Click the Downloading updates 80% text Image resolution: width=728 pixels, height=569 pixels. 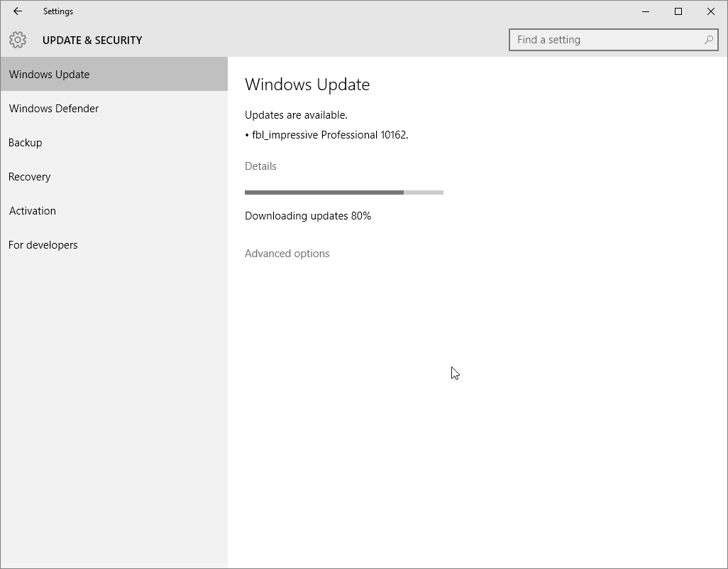308,216
